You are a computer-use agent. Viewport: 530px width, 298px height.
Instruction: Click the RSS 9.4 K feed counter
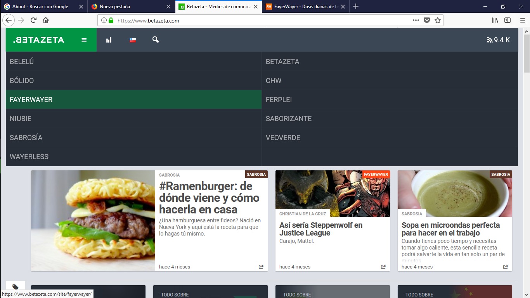click(498, 40)
